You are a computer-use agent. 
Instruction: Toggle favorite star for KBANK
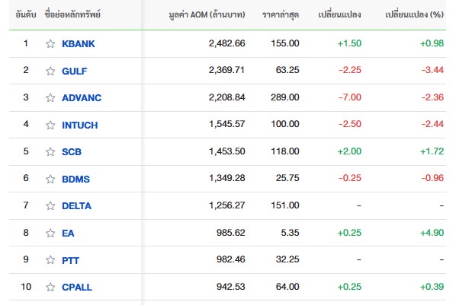coord(50,44)
